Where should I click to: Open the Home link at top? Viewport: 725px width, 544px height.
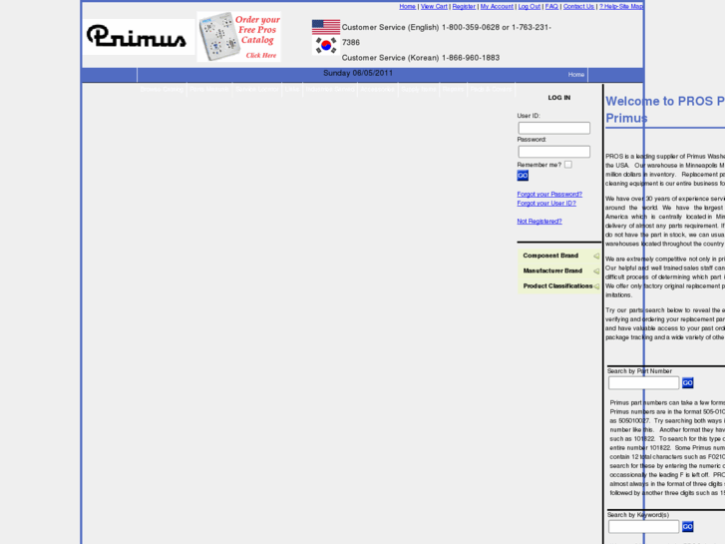pyautogui.click(x=407, y=6)
